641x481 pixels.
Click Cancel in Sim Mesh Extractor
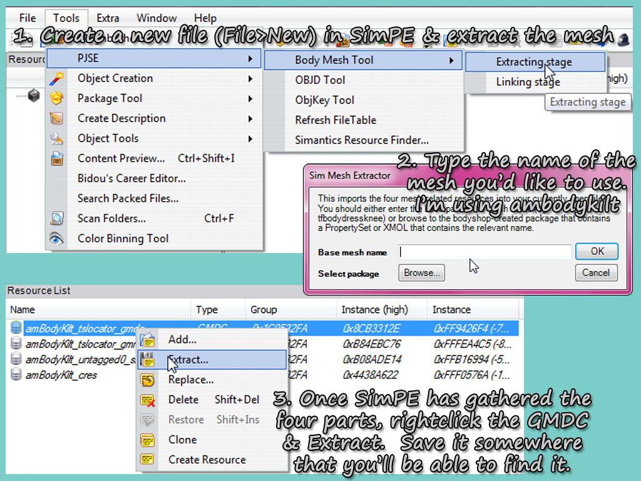click(596, 273)
